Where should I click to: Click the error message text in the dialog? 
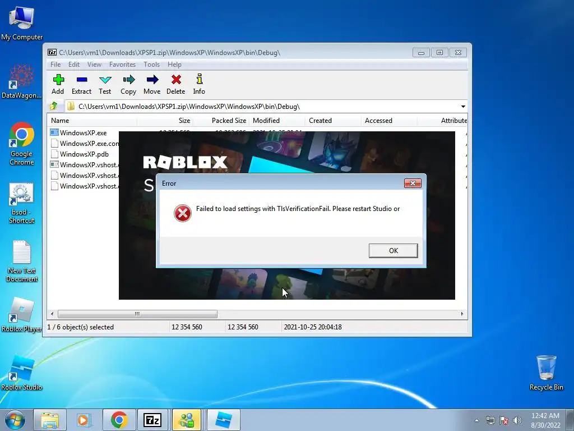tap(298, 209)
